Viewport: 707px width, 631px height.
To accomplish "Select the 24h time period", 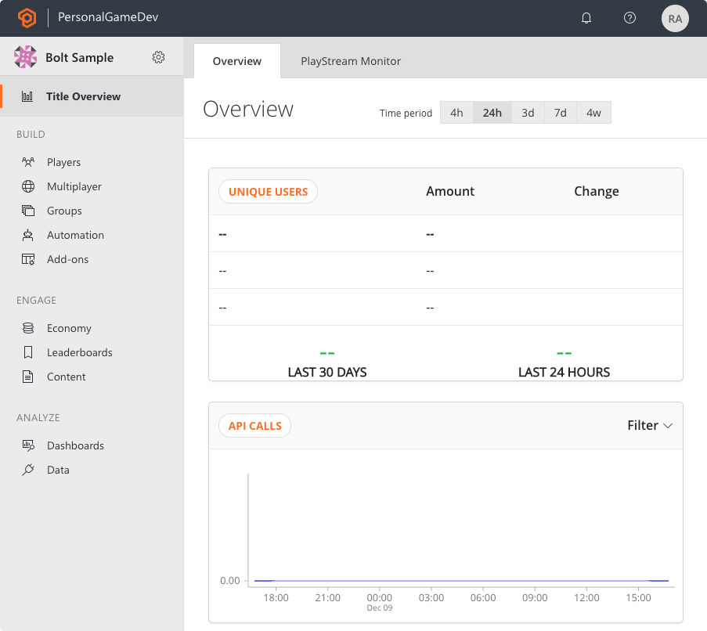I will (x=492, y=113).
